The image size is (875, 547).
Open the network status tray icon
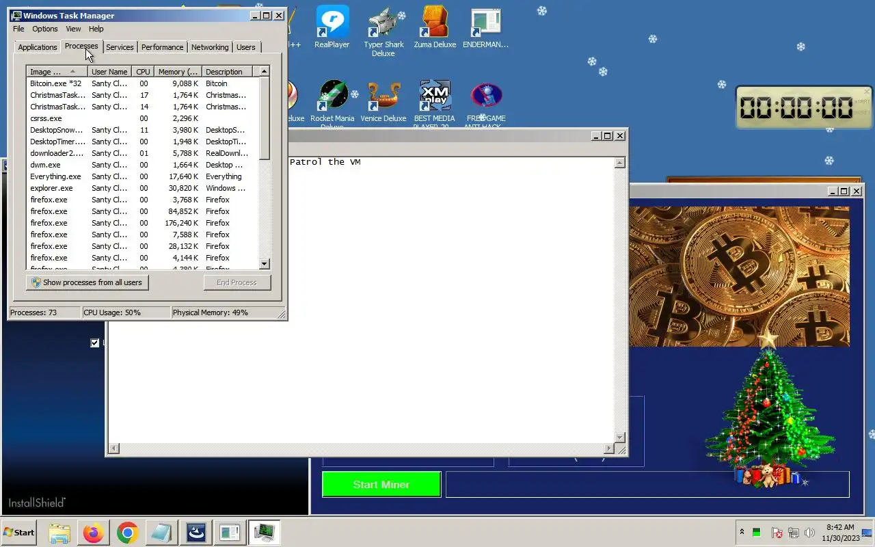click(x=794, y=533)
